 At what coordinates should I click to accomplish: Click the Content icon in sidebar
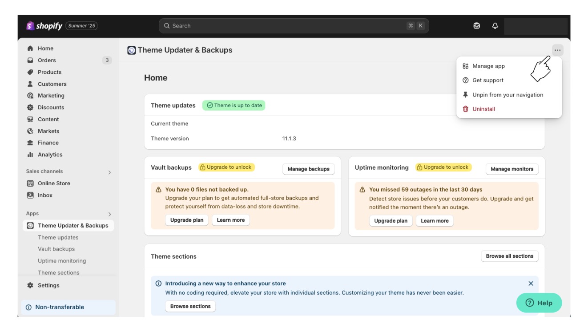(x=30, y=120)
